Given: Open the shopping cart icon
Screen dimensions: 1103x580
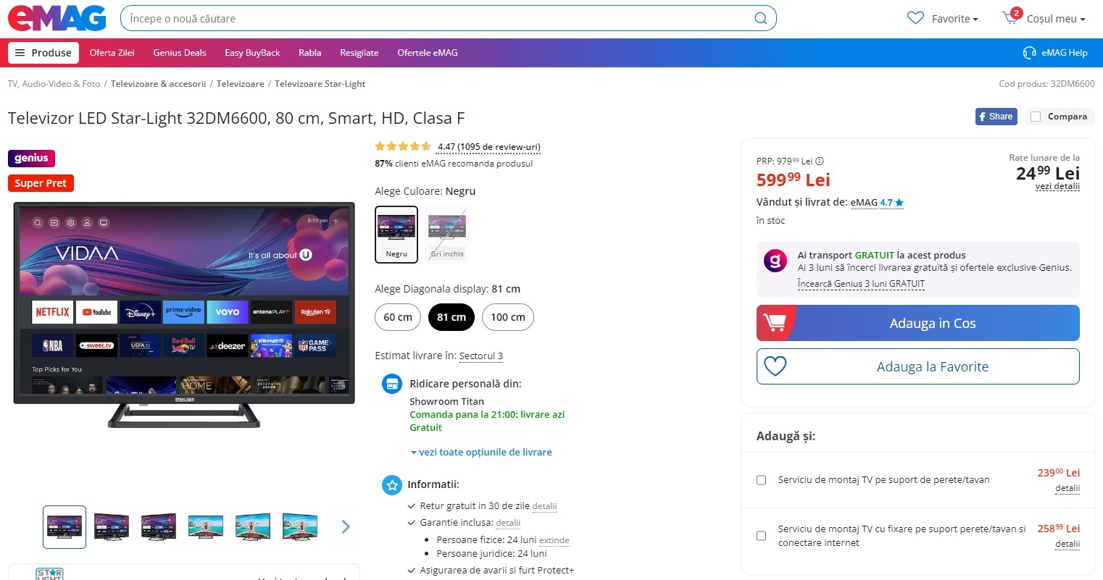Looking at the screenshot, I should point(1010,17).
